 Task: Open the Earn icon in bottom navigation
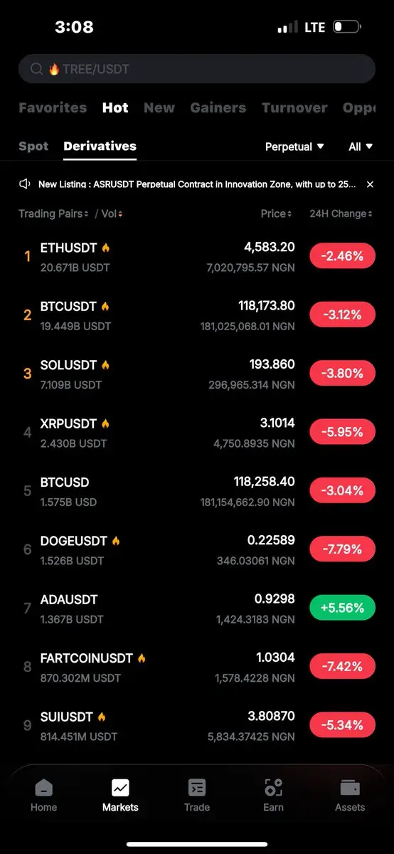pyautogui.click(x=273, y=788)
